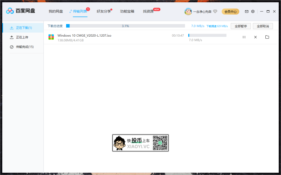Click the 全部暂停 button
The height and width of the screenshot is (175, 281).
[241, 26]
